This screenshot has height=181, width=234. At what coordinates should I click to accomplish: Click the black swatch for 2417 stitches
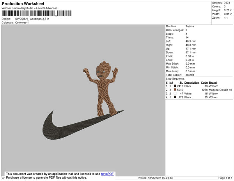tap(175, 86)
